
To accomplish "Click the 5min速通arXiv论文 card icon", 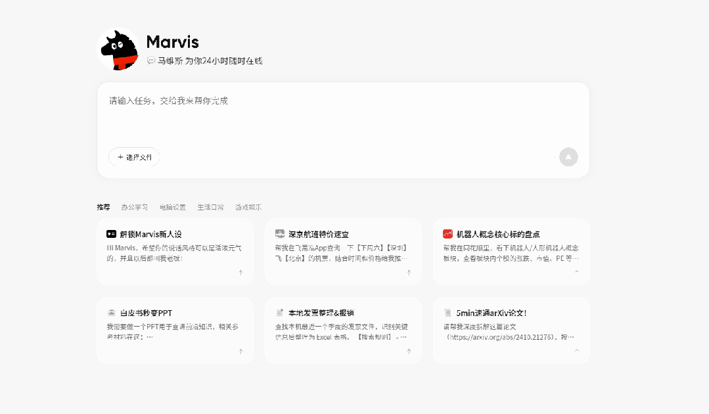I will tap(447, 313).
